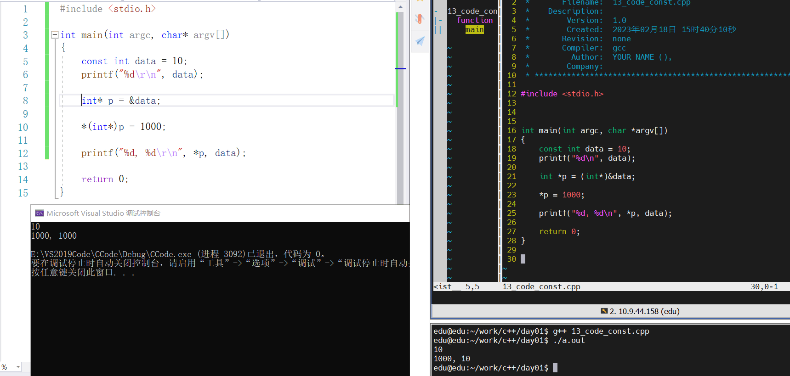This screenshot has height=376, width=790.
Task: Click the 'YOUR NAME (),' author comment in vim
Action: click(x=642, y=57)
